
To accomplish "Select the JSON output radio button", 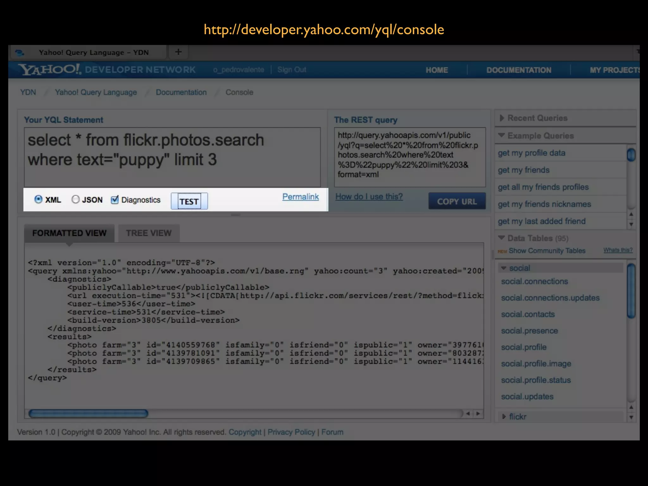I will coord(75,199).
